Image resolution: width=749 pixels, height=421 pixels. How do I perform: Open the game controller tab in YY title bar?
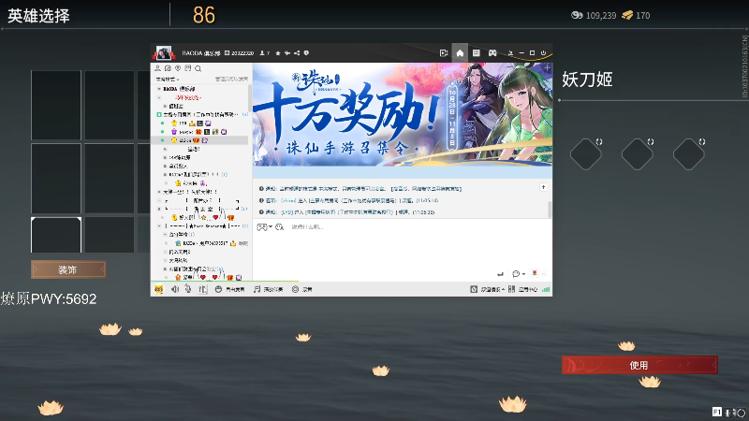click(492, 53)
